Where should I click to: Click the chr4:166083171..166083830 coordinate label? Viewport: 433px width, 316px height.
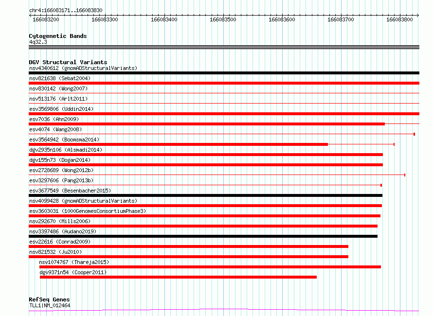point(66,10)
